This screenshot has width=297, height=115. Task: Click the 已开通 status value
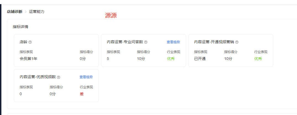click(x=200, y=59)
